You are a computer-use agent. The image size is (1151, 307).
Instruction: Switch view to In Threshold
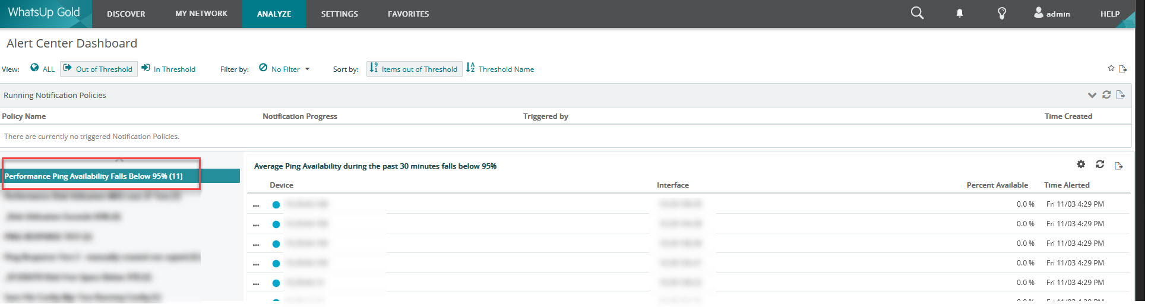(169, 69)
